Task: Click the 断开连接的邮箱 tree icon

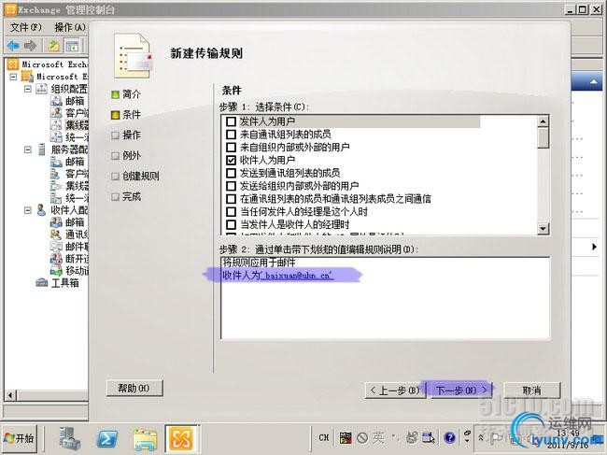Action: (x=56, y=258)
